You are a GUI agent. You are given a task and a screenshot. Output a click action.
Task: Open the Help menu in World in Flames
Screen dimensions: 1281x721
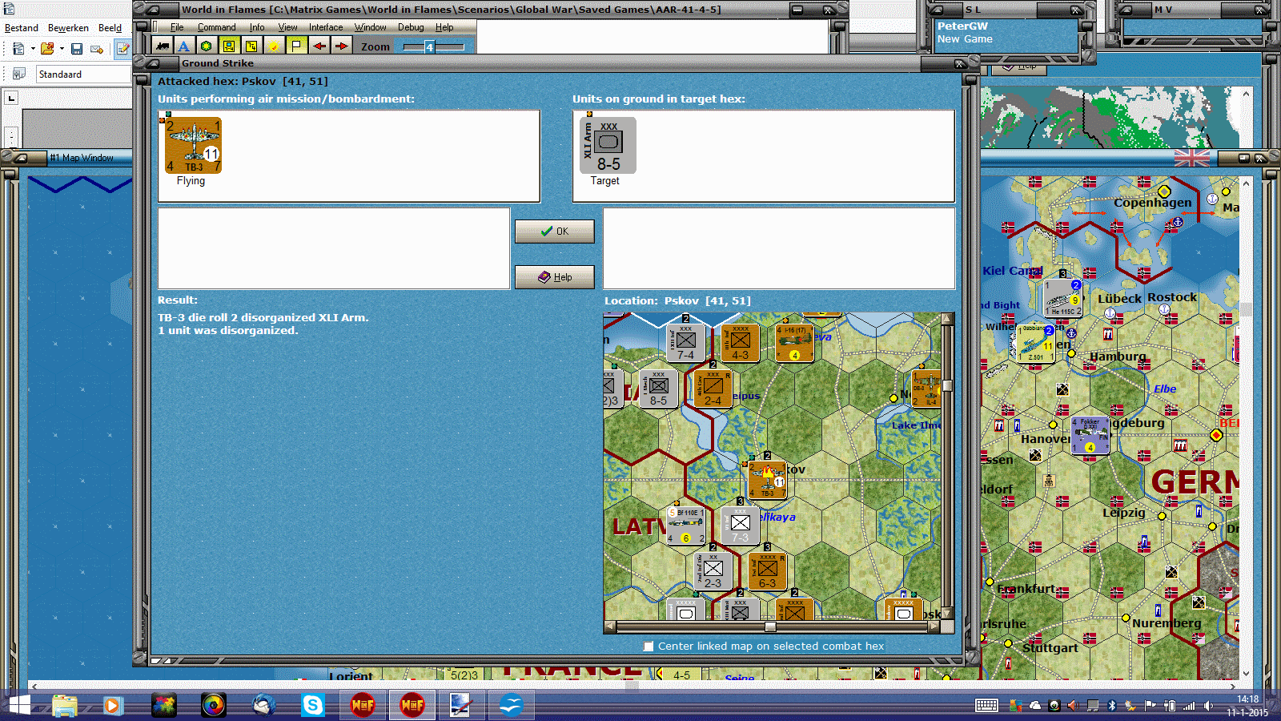[x=444, y=27]
